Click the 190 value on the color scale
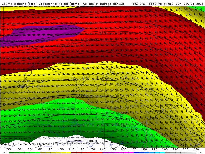Screen dimensions: 205x154 pyautogui.click(x=155, y=149)
